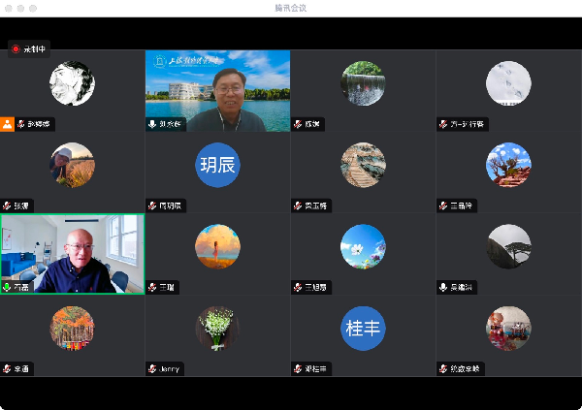
Task: Click the 录制中 recording status label
Action: tap(35, 48)
